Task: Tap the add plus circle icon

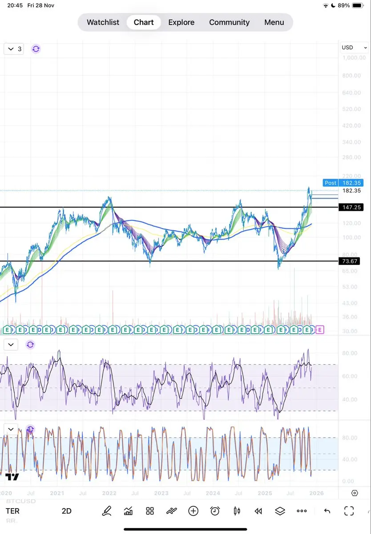Action: pyautogui.click(x=193, y=511)
